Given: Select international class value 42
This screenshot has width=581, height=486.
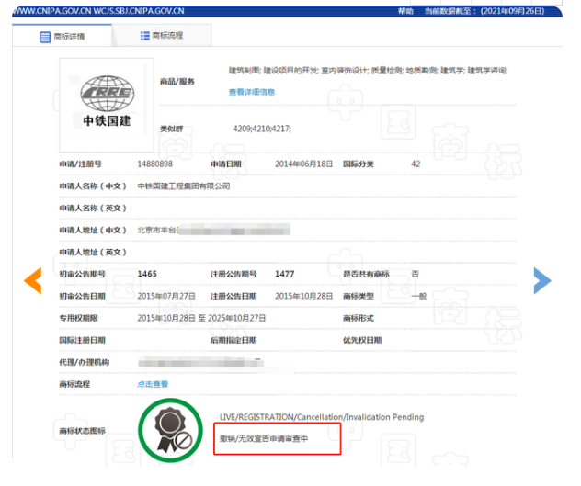Looking at the screenshot, I should coord(416,164).
